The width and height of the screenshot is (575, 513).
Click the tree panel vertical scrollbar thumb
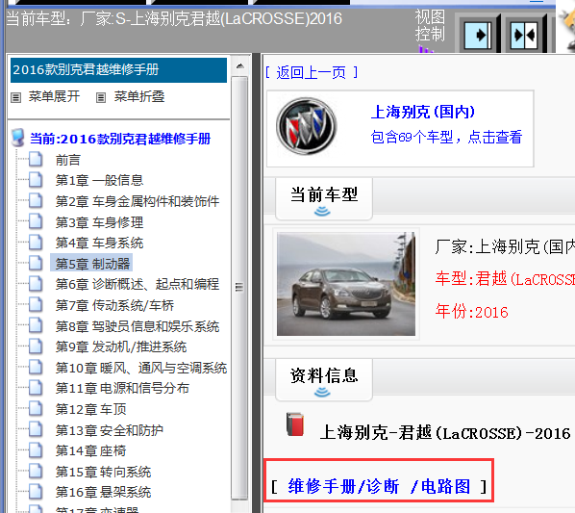coord(239,287)
